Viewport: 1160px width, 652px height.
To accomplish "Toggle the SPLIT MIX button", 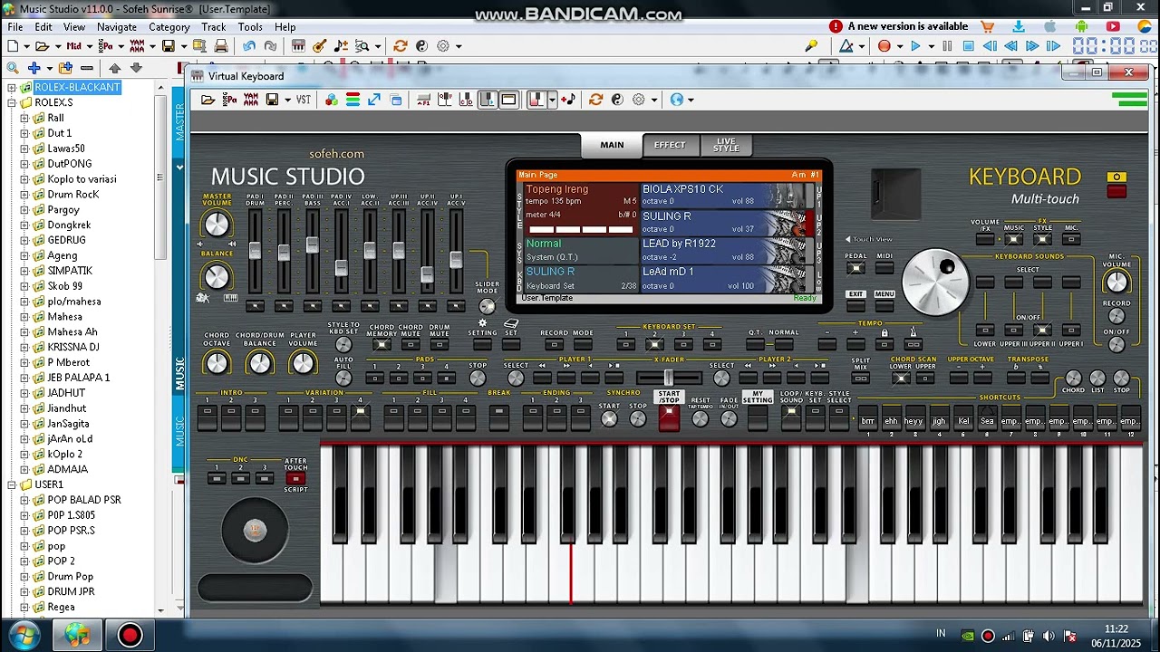I will click(x=860, y=379).
